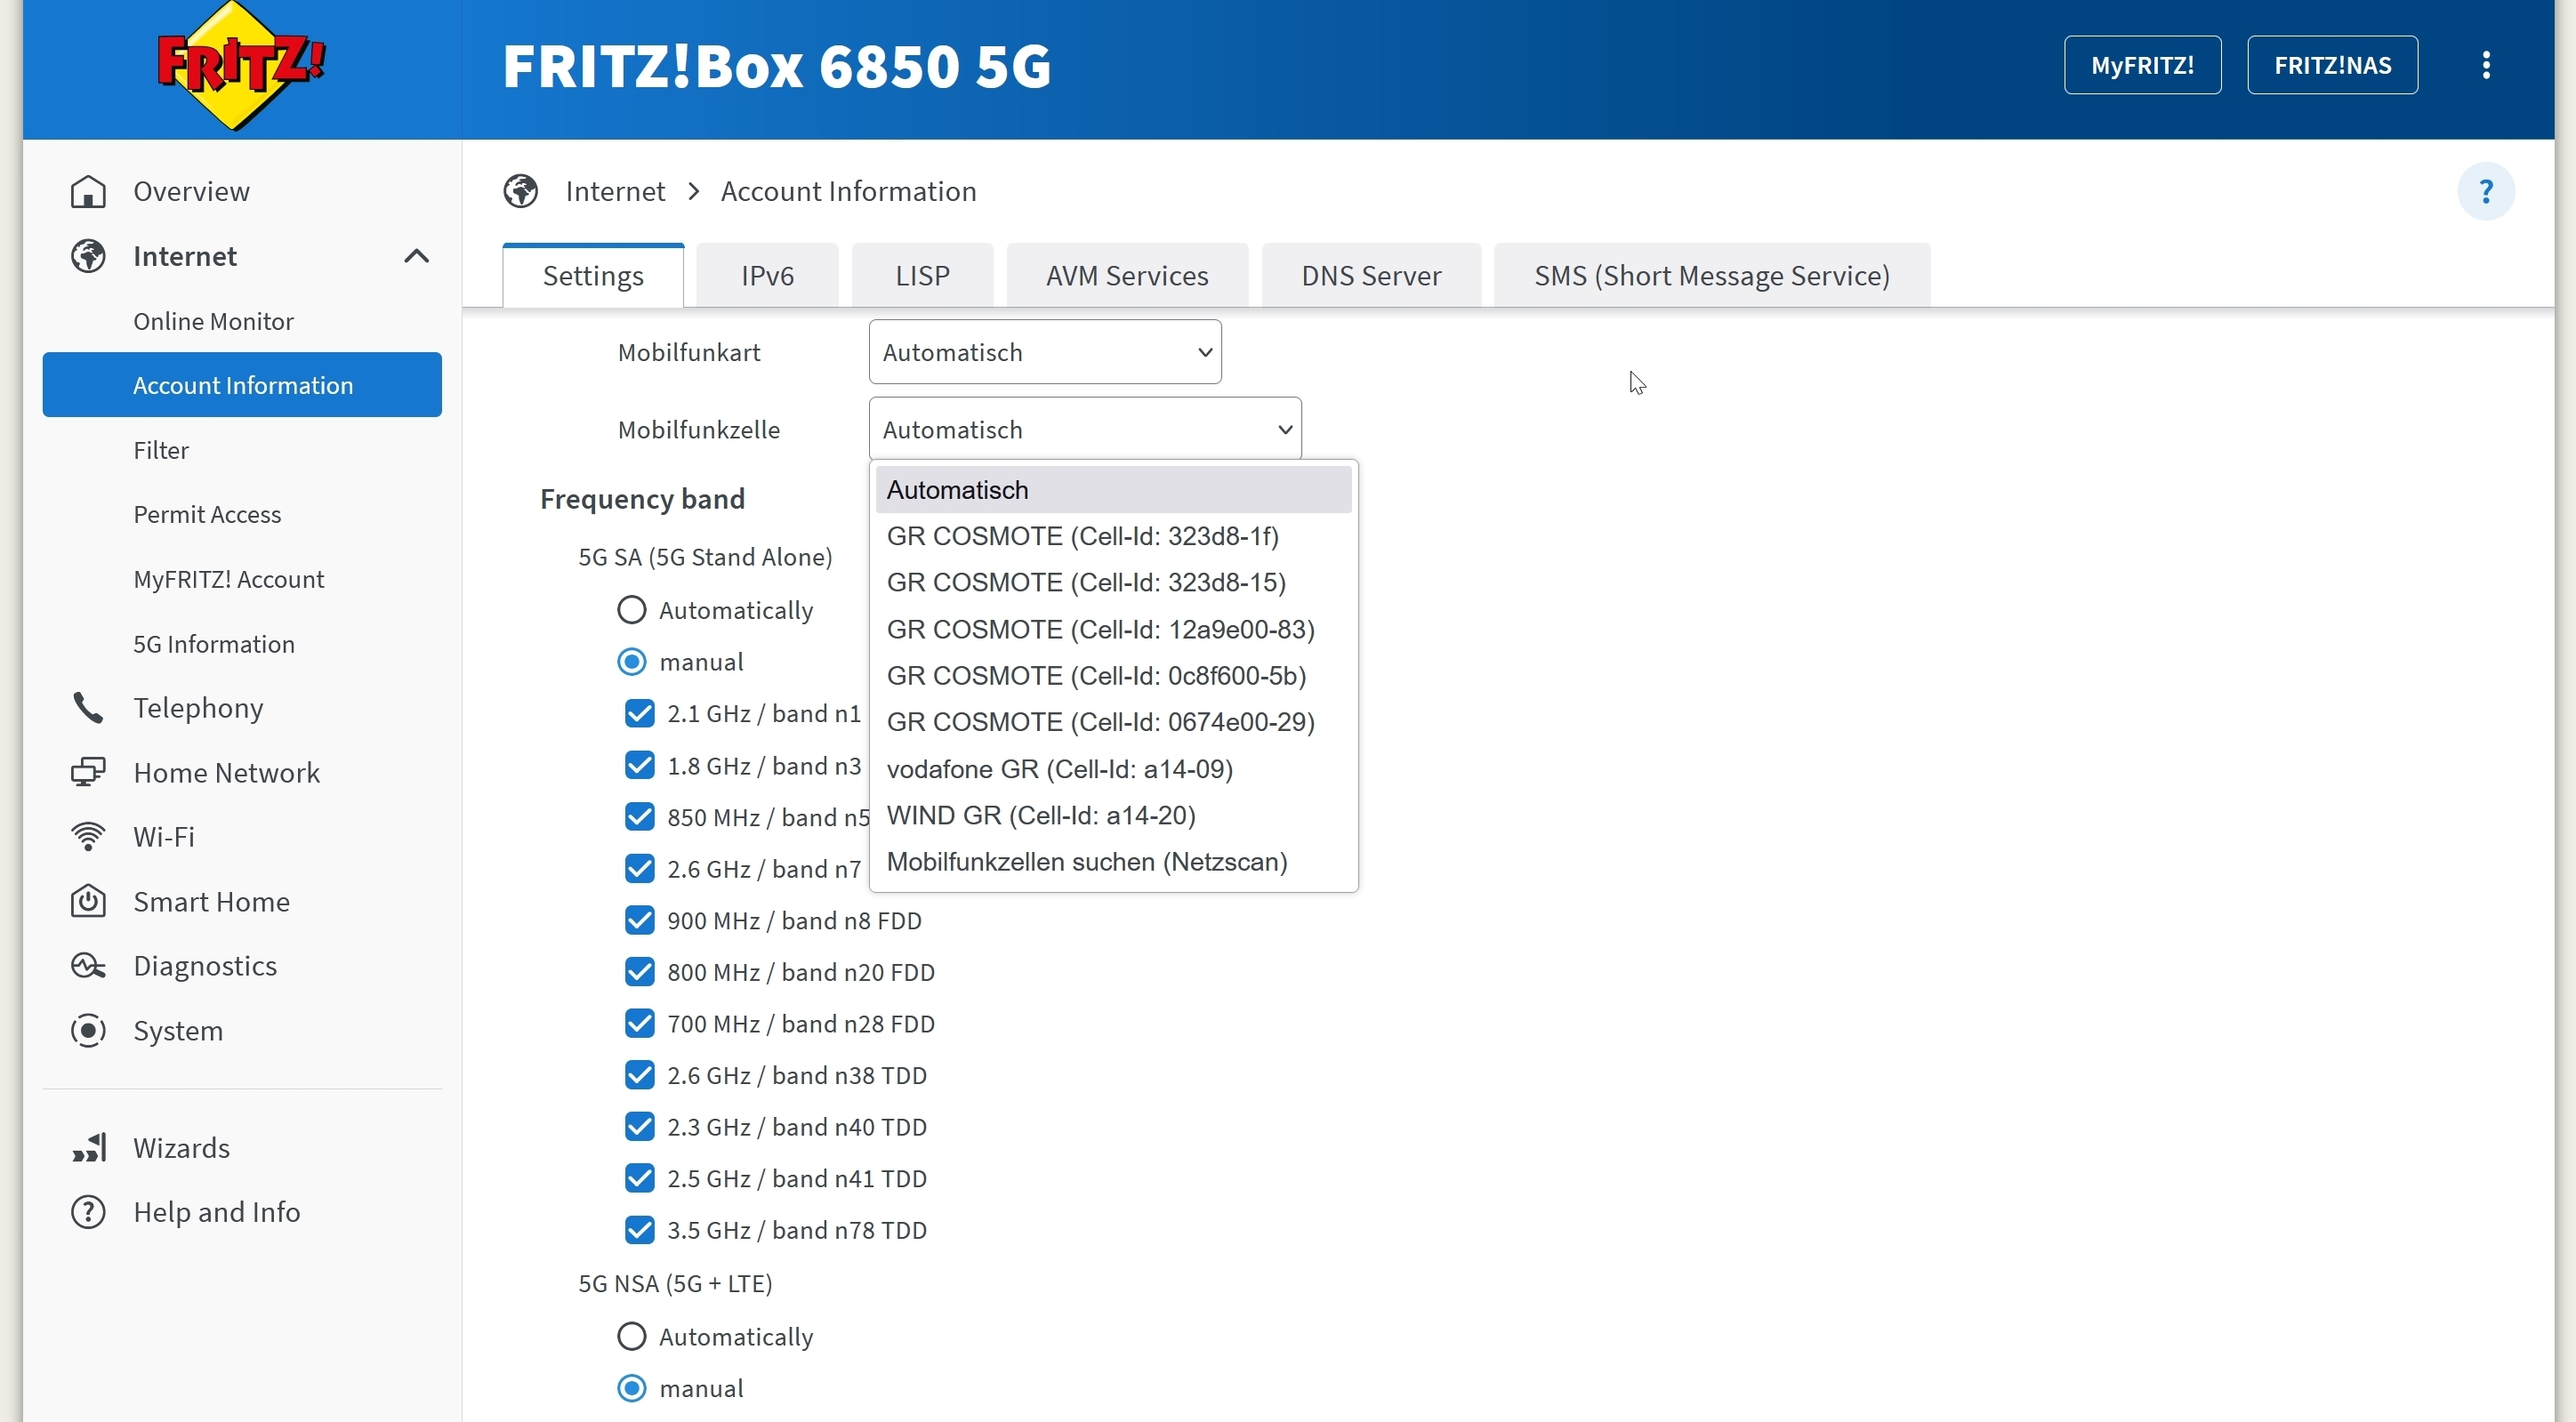Image resolution: width=2576 pixels, height=1422 pixels.
Task: Open the three-dot options menu
Action: pos(2486,65)
